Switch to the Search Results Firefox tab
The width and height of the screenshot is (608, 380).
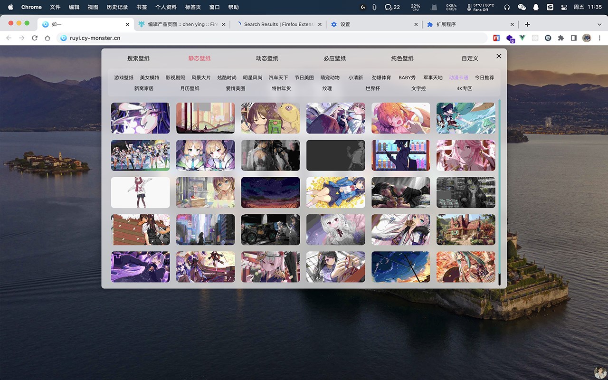point(278,24)
